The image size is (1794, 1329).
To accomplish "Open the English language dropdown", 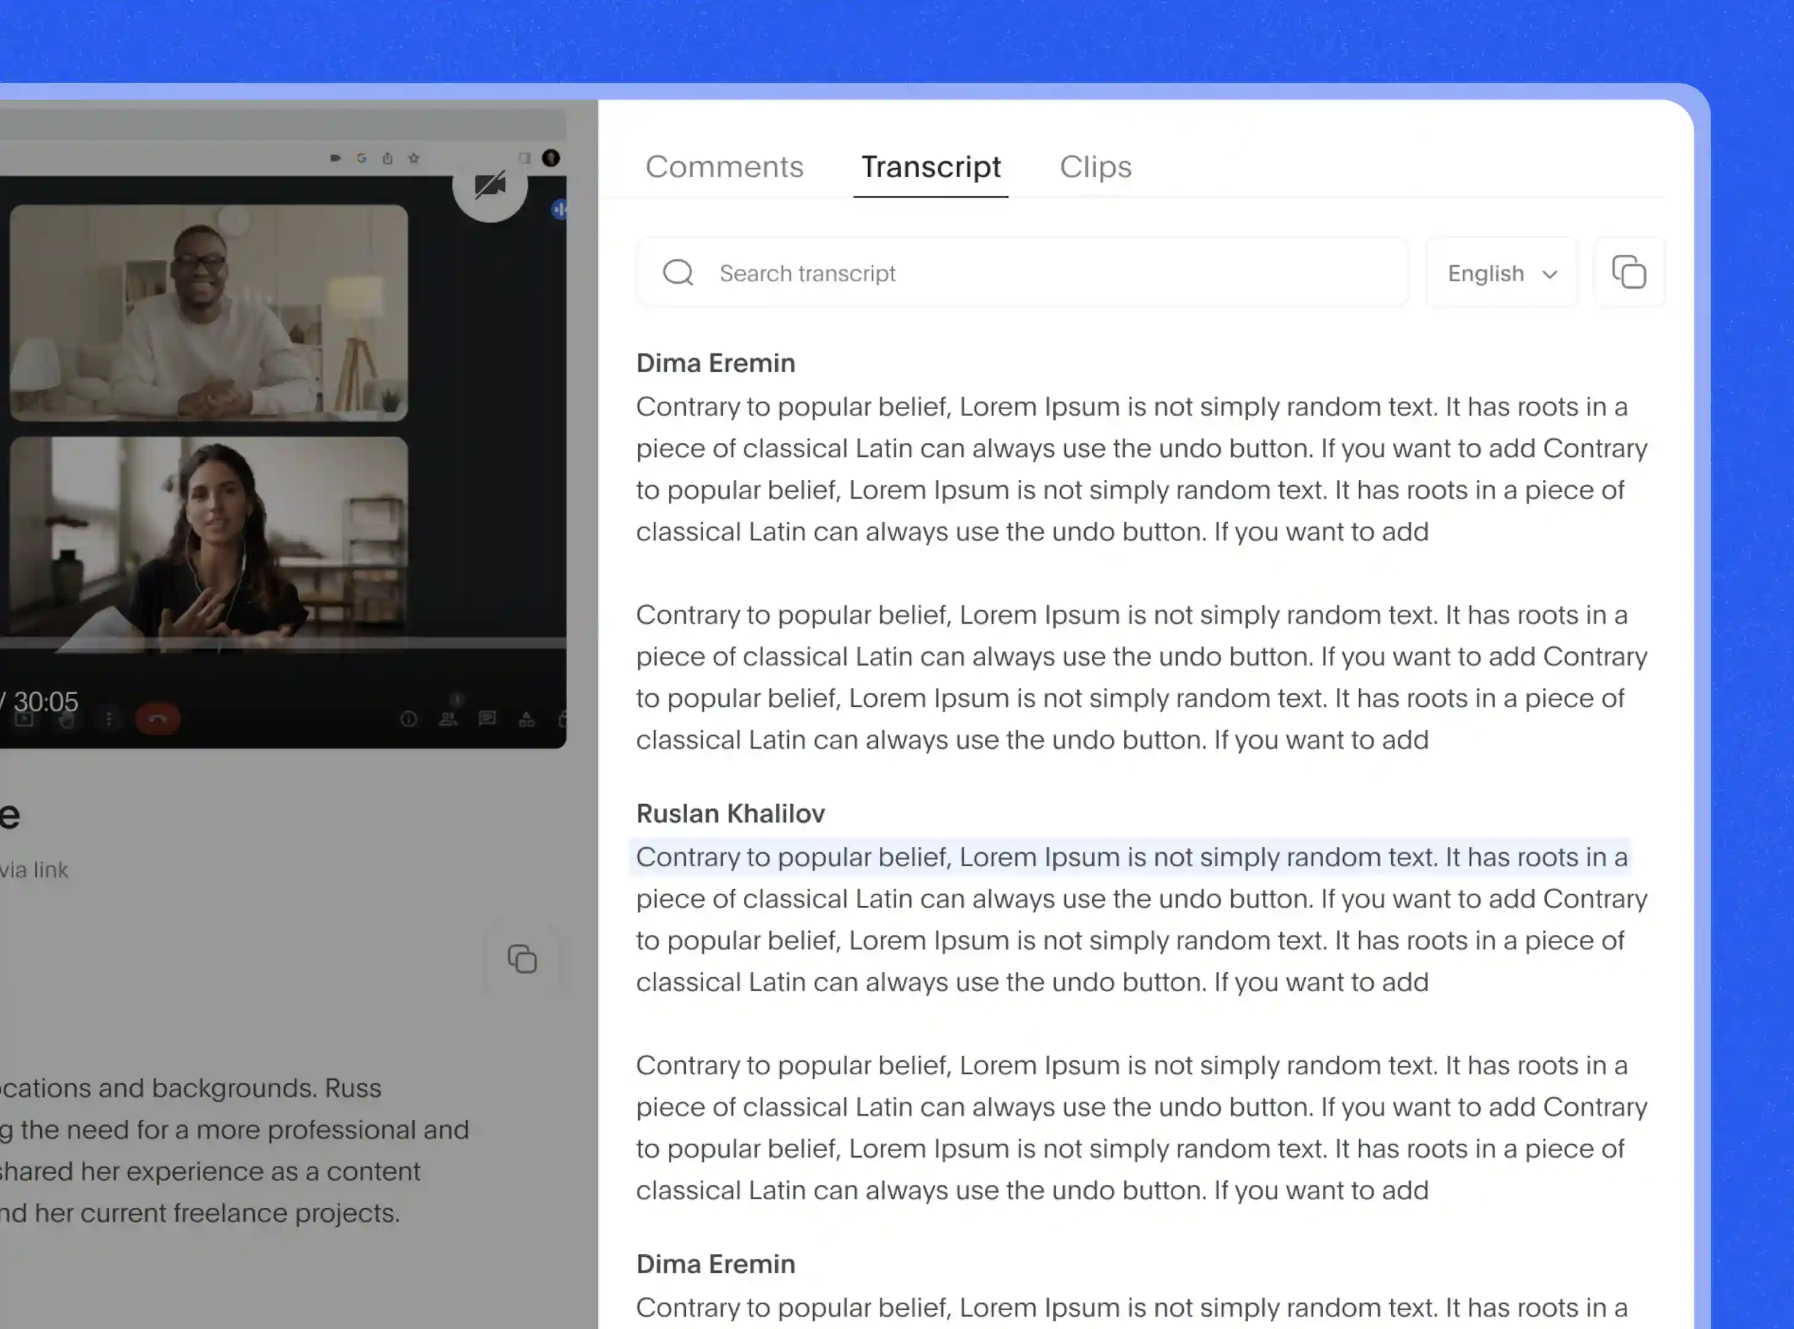I will point(1501,273).
